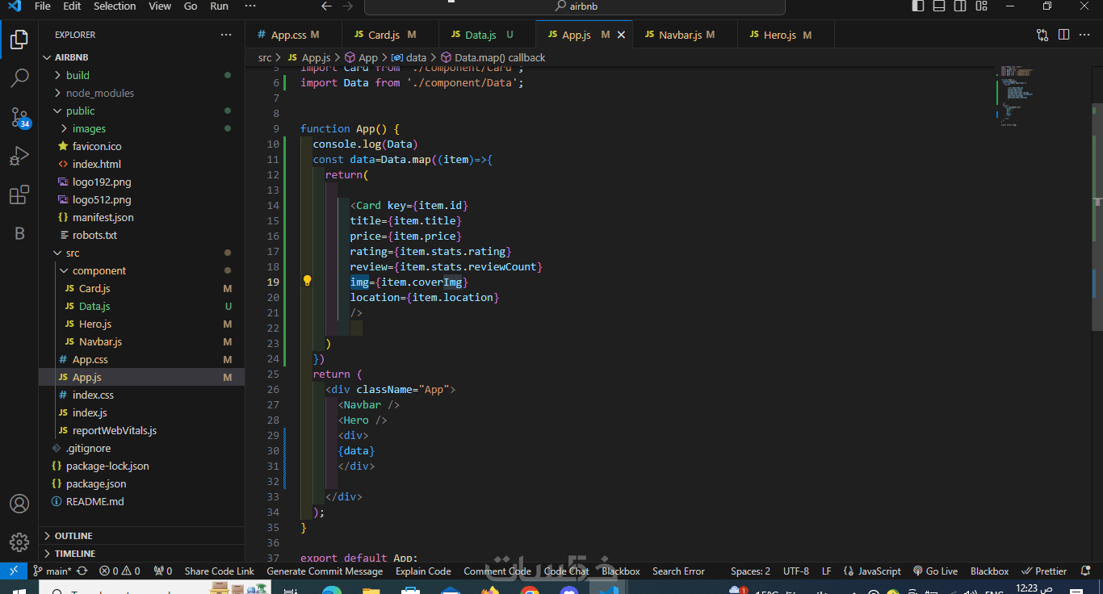This screenshot has width=1103, height=594.
Task: Click the synchronize changes icon in status bar
Action: 82,571
